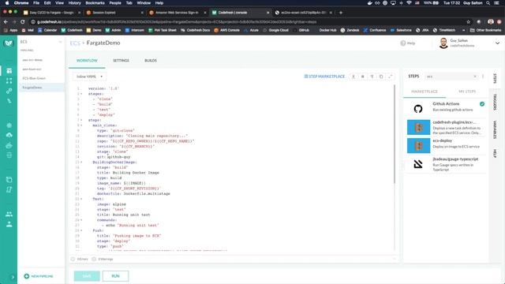Open the cloud upload icon in sidebar
The height and width of the screenshot is (284, 505).
pos(9,135)
